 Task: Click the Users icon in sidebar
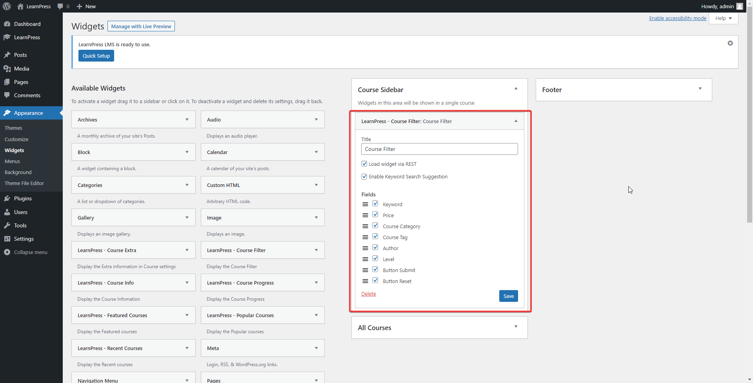pyautogui.click(x=7, y=212)
